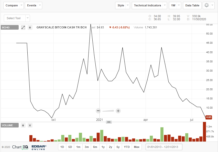Image resolution: width=218 pixels, height=152 pixels.
Task: Click the GRAYSCALE BITCOIN CASH TR BCH title
Action: click(61, 27)
